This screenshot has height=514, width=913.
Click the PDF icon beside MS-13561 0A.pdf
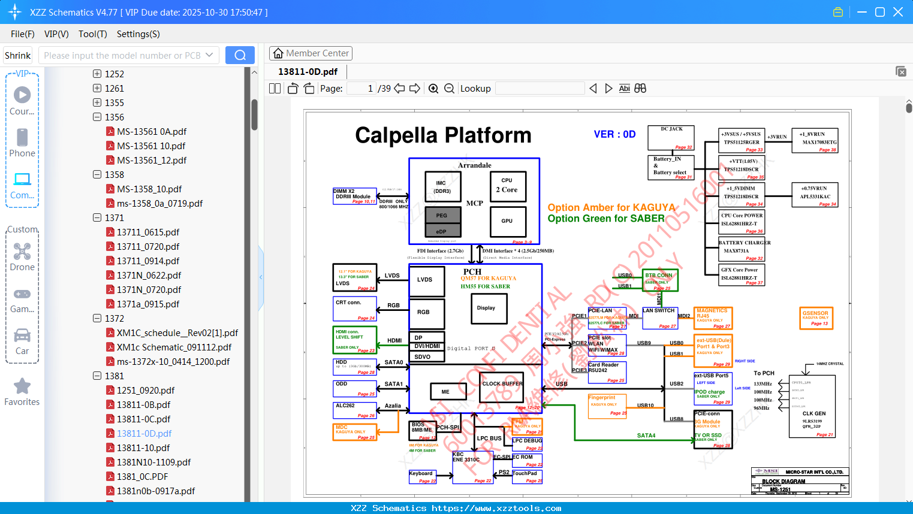(x=110, y=131)
